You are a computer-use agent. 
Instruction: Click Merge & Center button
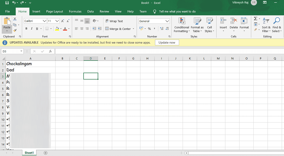coord(118,29)
